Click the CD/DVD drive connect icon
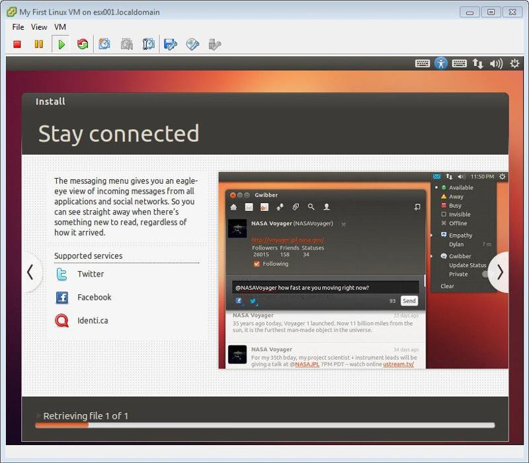The image size is (529, 463). 192,44
